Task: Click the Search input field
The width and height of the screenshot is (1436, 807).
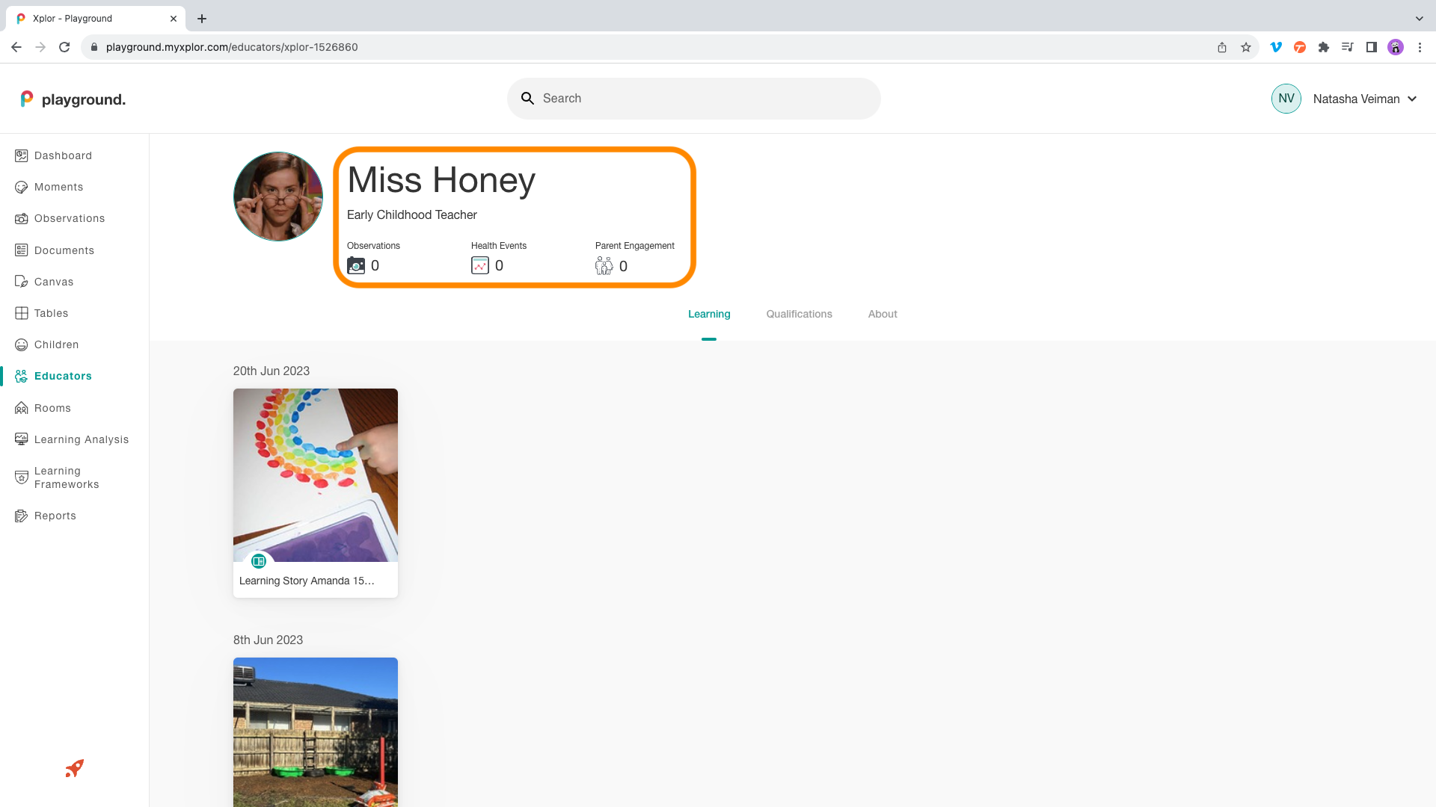Action: tap(703, 99)
